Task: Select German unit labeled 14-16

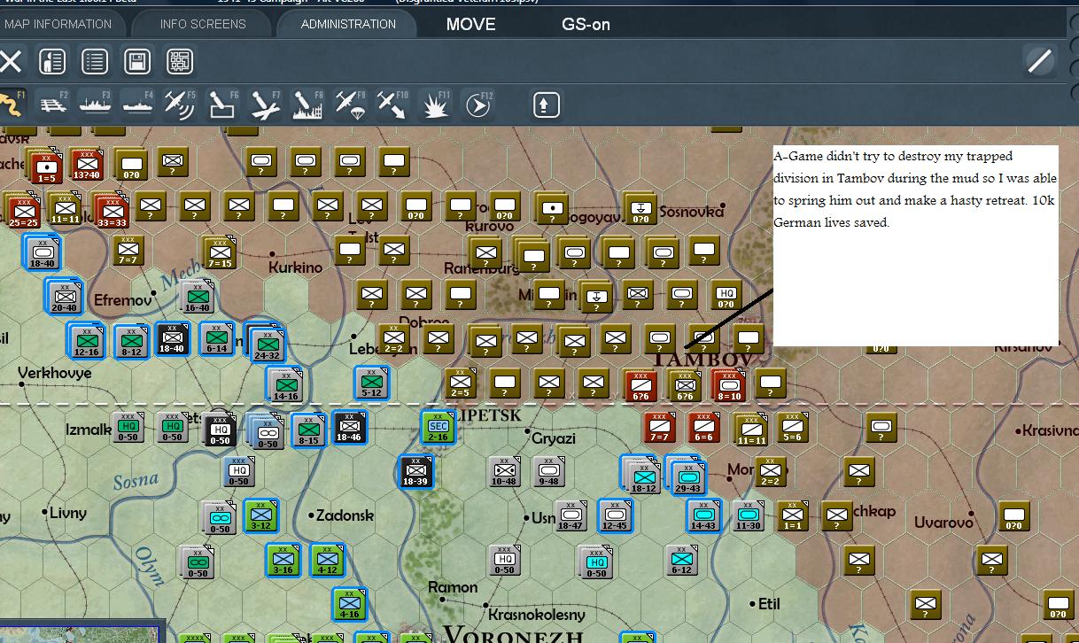Action: pos(285,384)
